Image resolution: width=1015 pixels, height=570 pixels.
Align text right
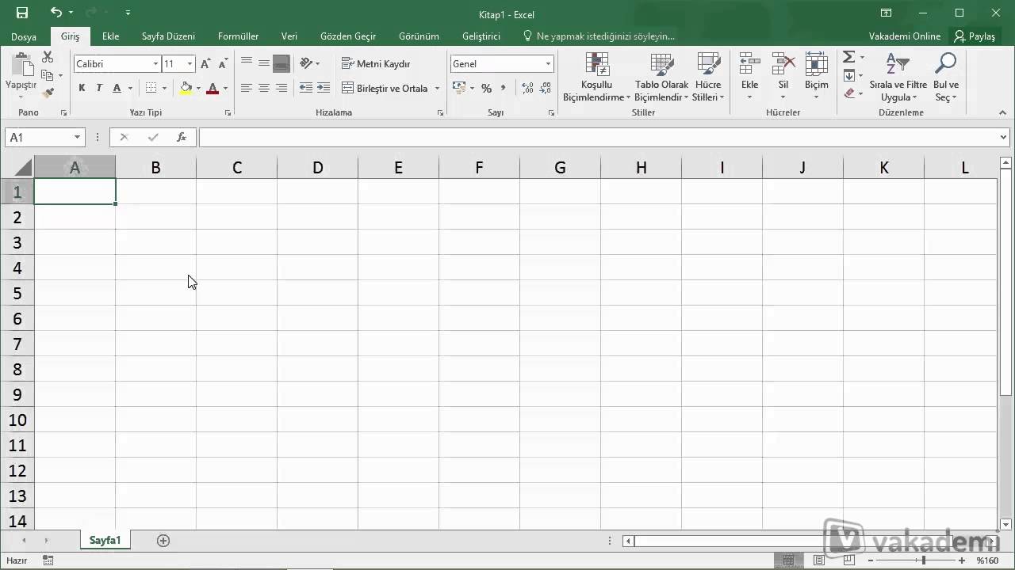click(x=282, y=88)
